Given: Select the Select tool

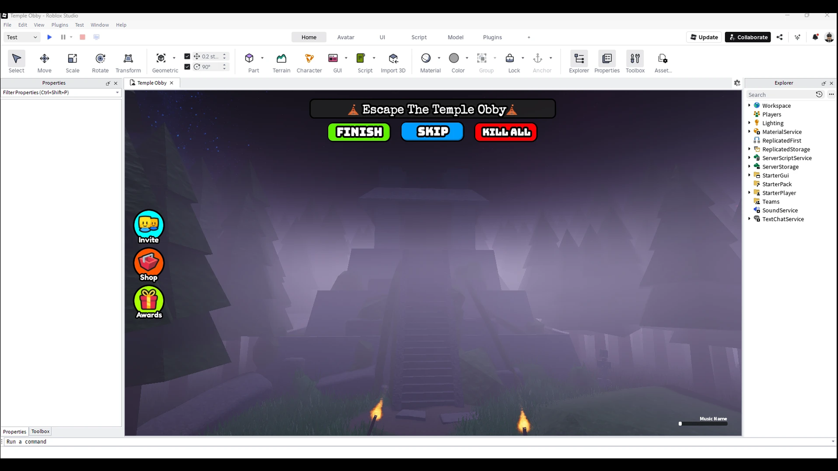Looking at the screenshot, I should 16,62.
